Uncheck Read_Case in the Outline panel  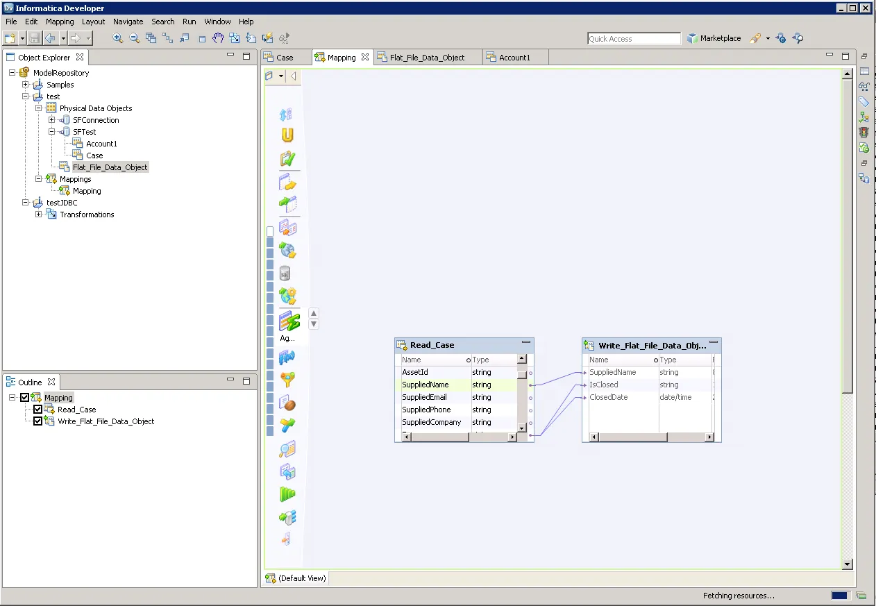tap(38, 409)
